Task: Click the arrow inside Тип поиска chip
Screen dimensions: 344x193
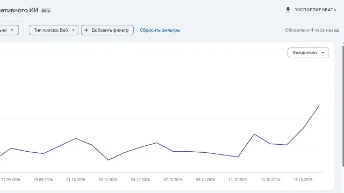Action: pyautogui.click(x=73, y=30)
